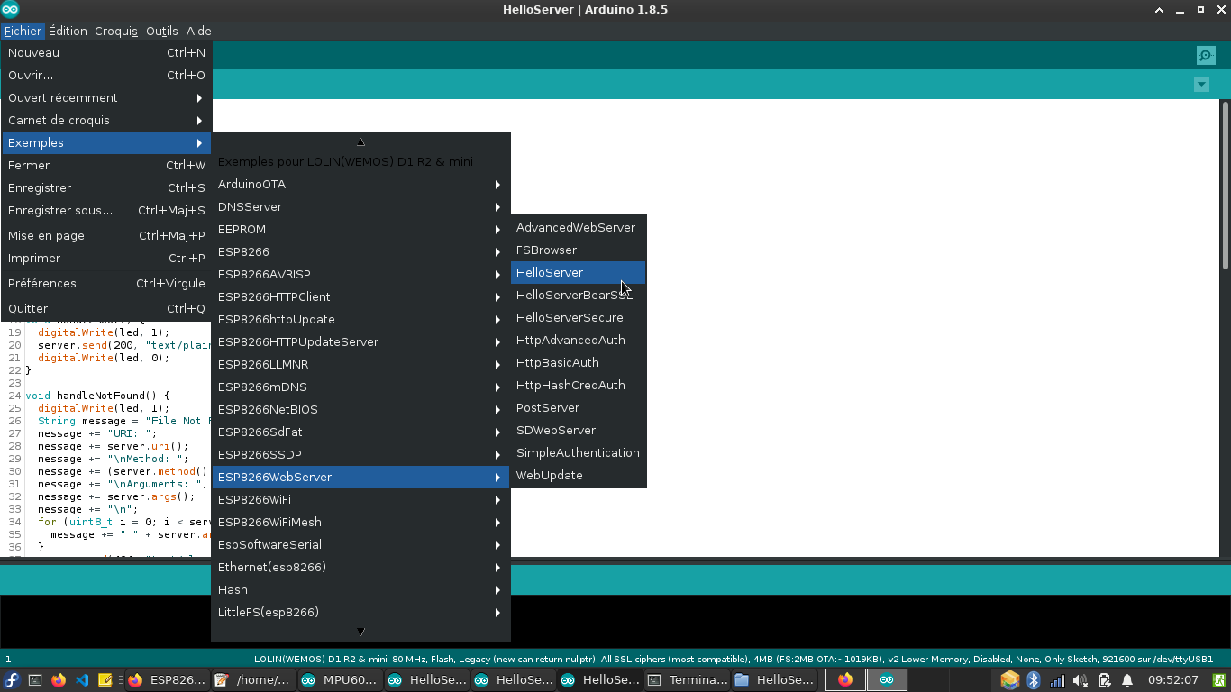Expand ESP8266WiFi examples submenu
This screenshot has height=692, width=1231.
(x=360, y=500)
